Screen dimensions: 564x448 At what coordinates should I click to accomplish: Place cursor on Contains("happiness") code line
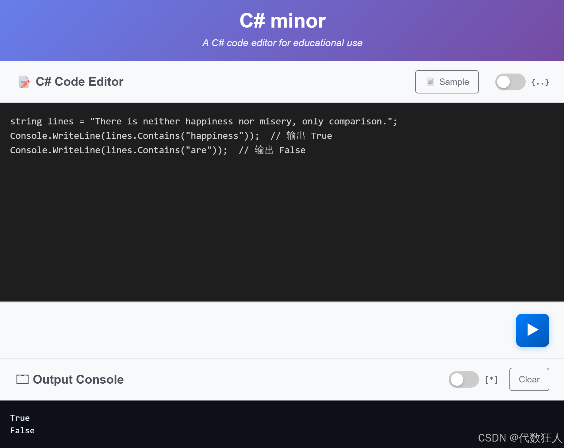(171, 136)
